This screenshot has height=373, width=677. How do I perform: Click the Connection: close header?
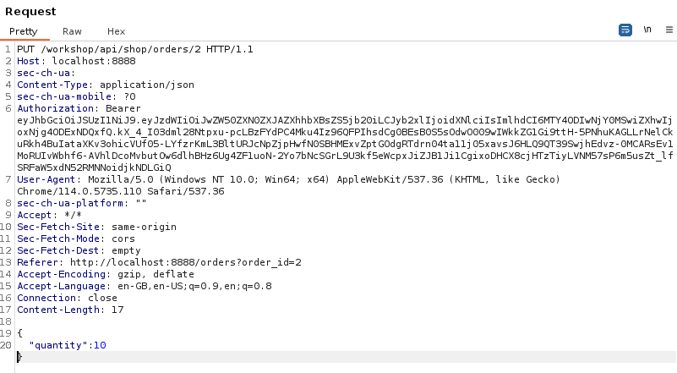[67, 298]
